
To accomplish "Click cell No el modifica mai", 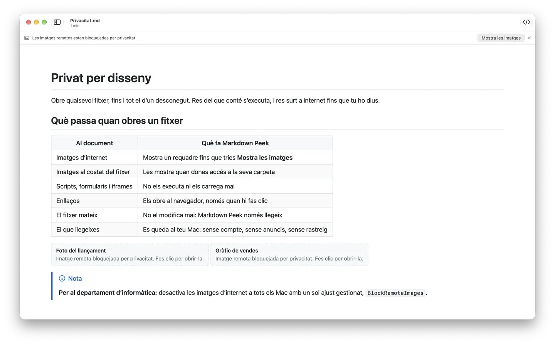I will (x=235, y=215).
